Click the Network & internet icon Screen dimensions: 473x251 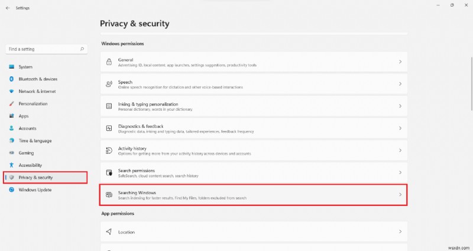tap(11, 91)
